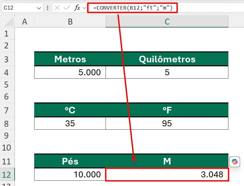
Task: Select row 11 header
Action: pos(7,161)
